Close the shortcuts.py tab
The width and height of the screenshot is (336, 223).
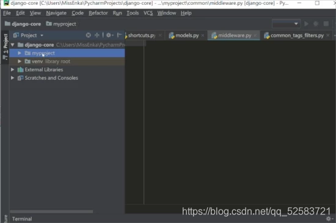(x=160, y=35)
